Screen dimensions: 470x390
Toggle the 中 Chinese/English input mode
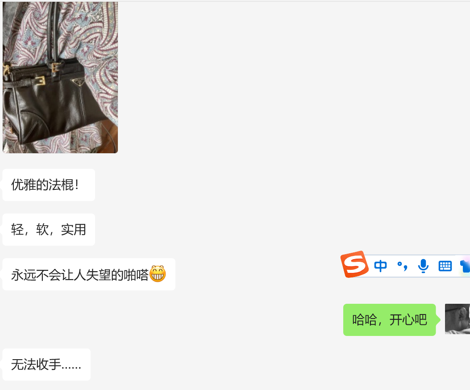point(380,266)
